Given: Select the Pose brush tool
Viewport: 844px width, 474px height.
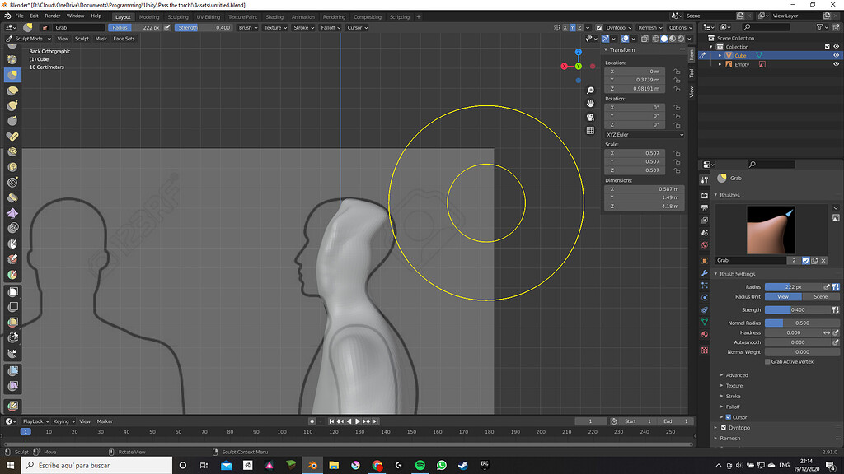Looking at the screenshot, I should click(13, 136).
